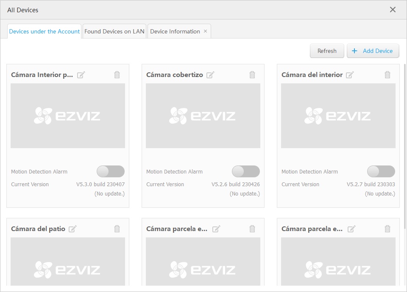Delete the Cámara Interior p... device

tap(117, 75)
